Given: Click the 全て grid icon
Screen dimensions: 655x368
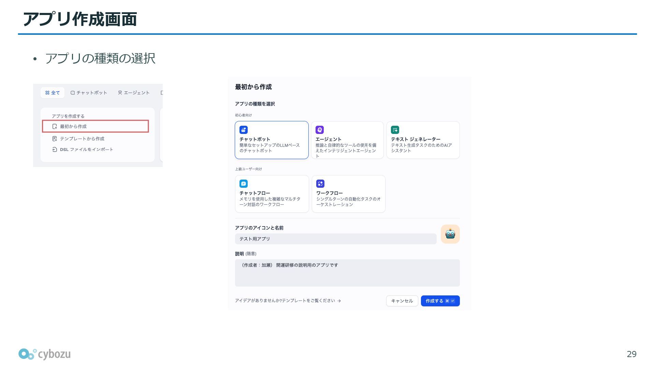Looking at the screenshot, I should [47, 93].
